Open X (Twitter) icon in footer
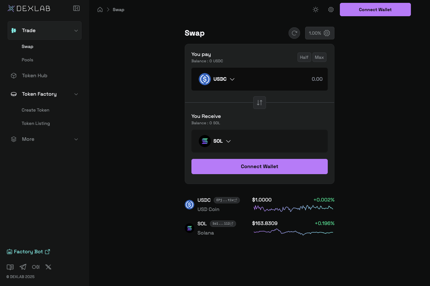 pyautogui.click(x=48, y=267)
